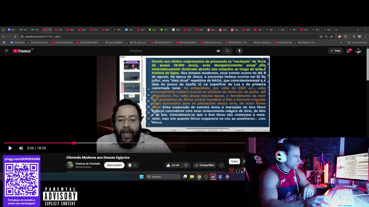Bookmark this page with star icon
The width and height of the screenshot is (369, 207).
click(x=332, y=37)
